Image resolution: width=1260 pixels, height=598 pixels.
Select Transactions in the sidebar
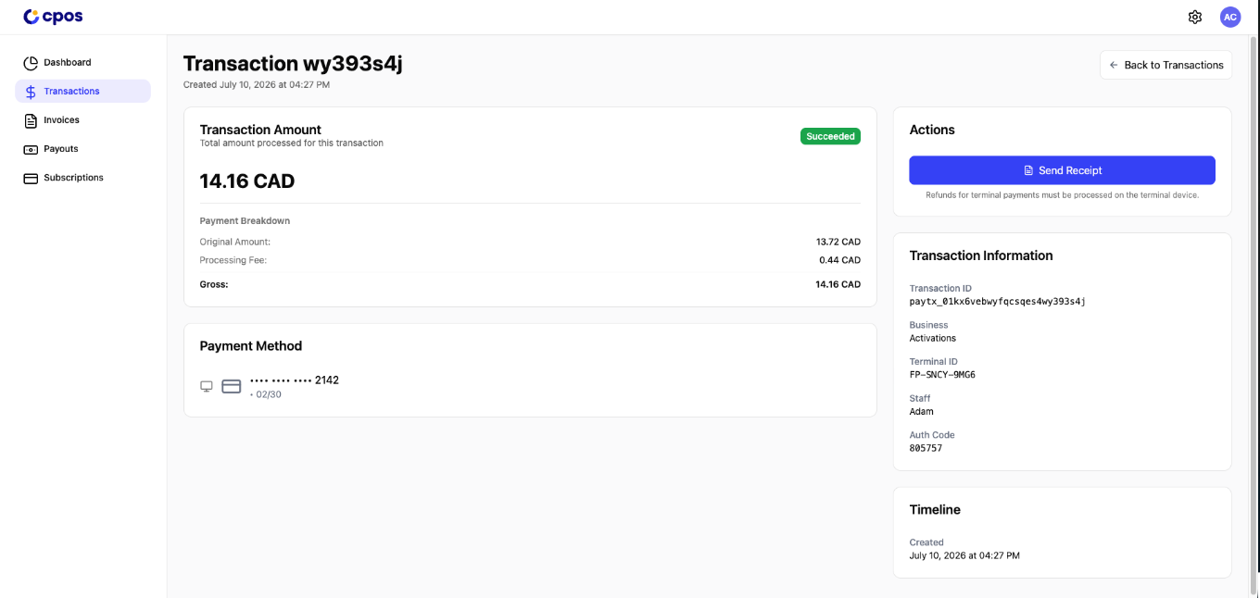pos(82,91)
